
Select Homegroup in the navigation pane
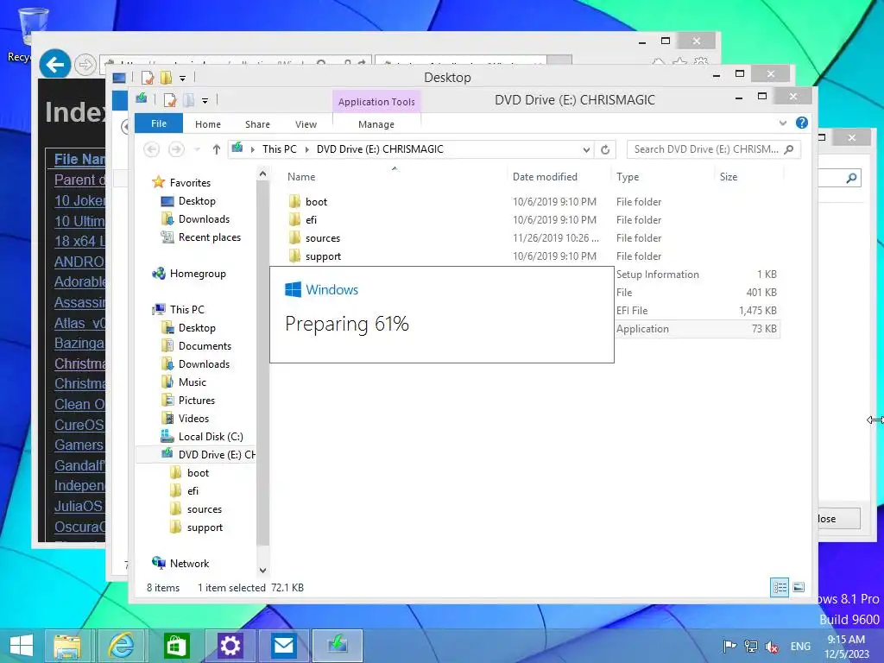[198, 274]
